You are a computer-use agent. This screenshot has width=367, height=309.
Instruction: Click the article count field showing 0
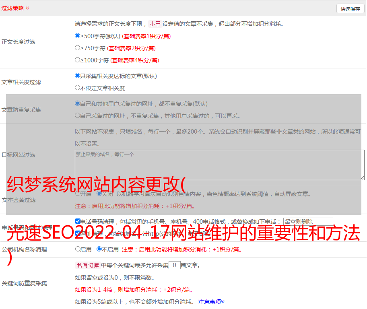point(175,265)
